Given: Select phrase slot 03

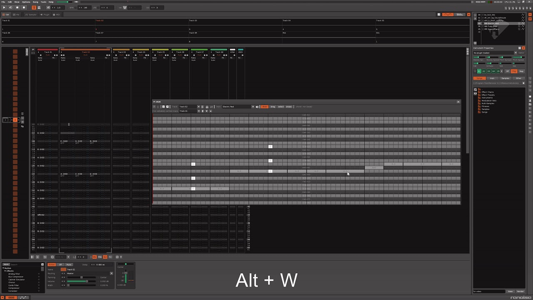Looking at the screenshot, I should [x=488, y=71].
